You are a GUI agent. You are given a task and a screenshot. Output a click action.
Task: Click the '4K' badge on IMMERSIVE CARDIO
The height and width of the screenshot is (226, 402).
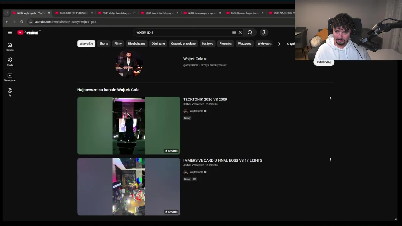click(x=194, y=179)
